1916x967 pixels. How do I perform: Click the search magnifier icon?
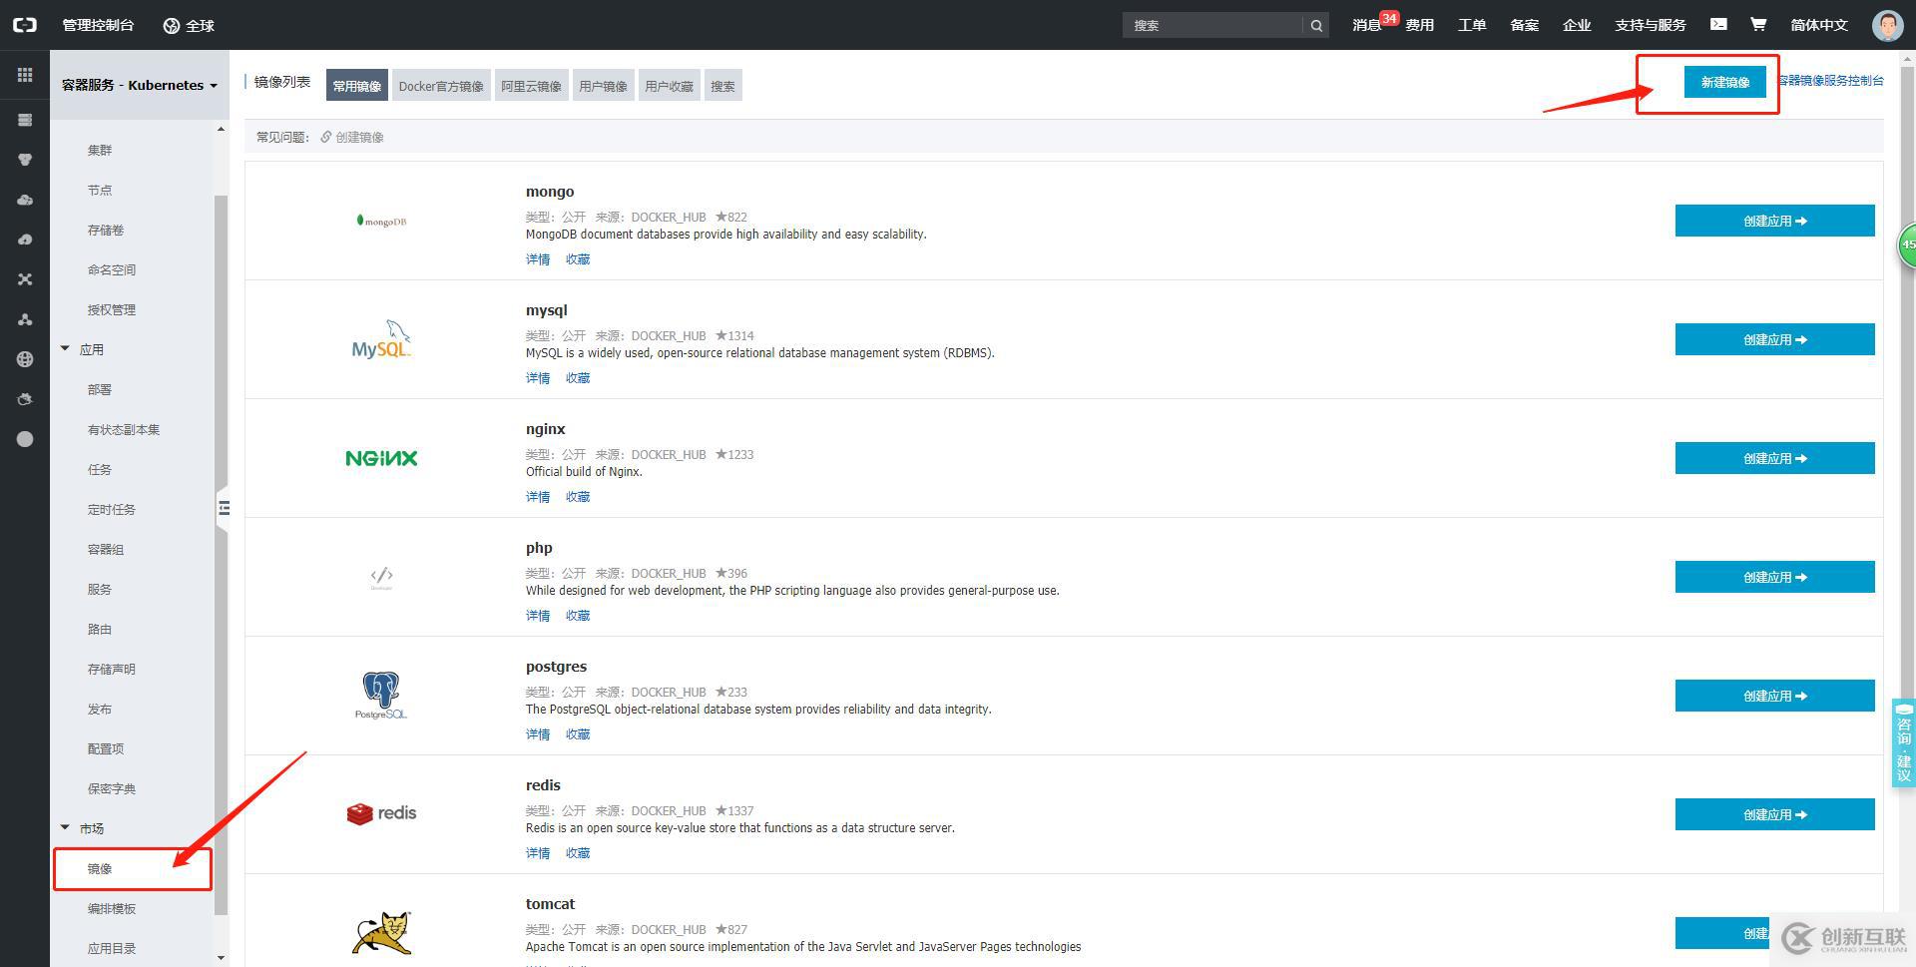[x=1316, y=25]
